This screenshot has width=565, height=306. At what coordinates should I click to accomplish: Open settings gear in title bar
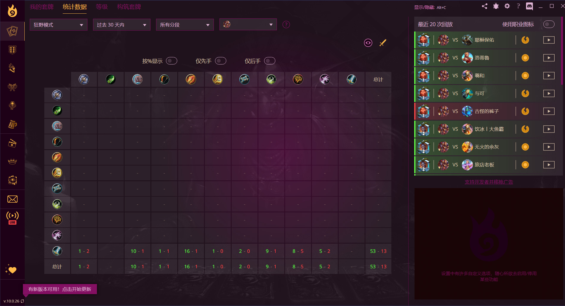pyautogui.click(x=507, y=6)
